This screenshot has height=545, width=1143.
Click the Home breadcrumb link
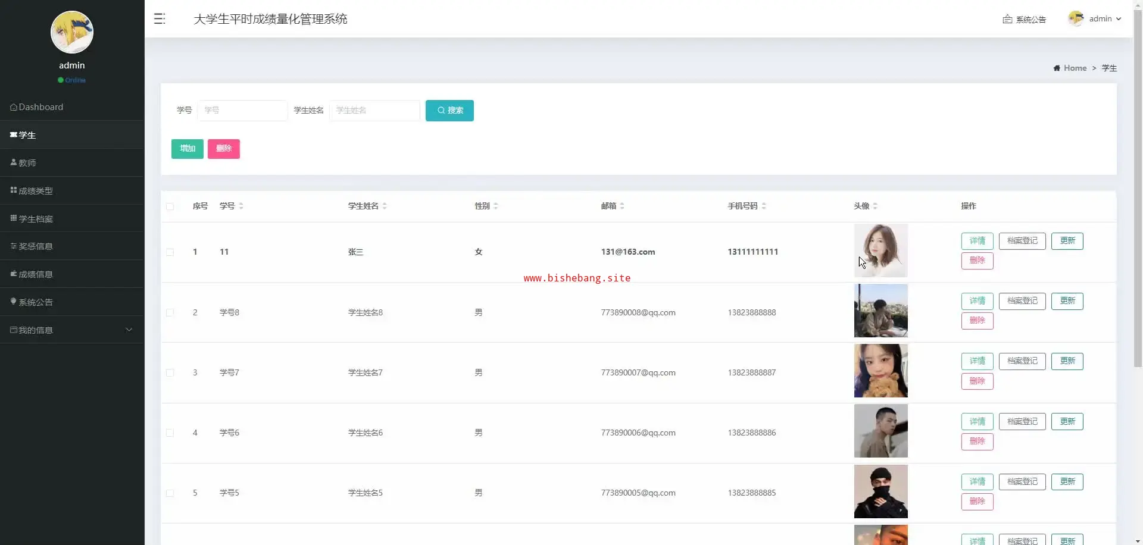(x=1075, y=68)
